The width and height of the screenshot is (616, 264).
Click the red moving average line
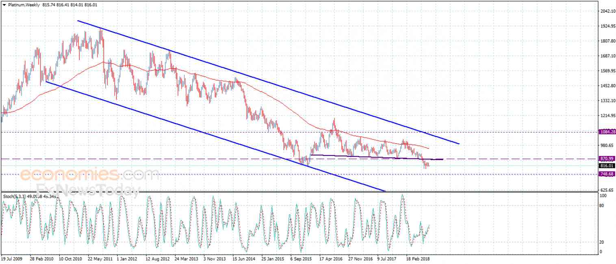tap(228, 81)
